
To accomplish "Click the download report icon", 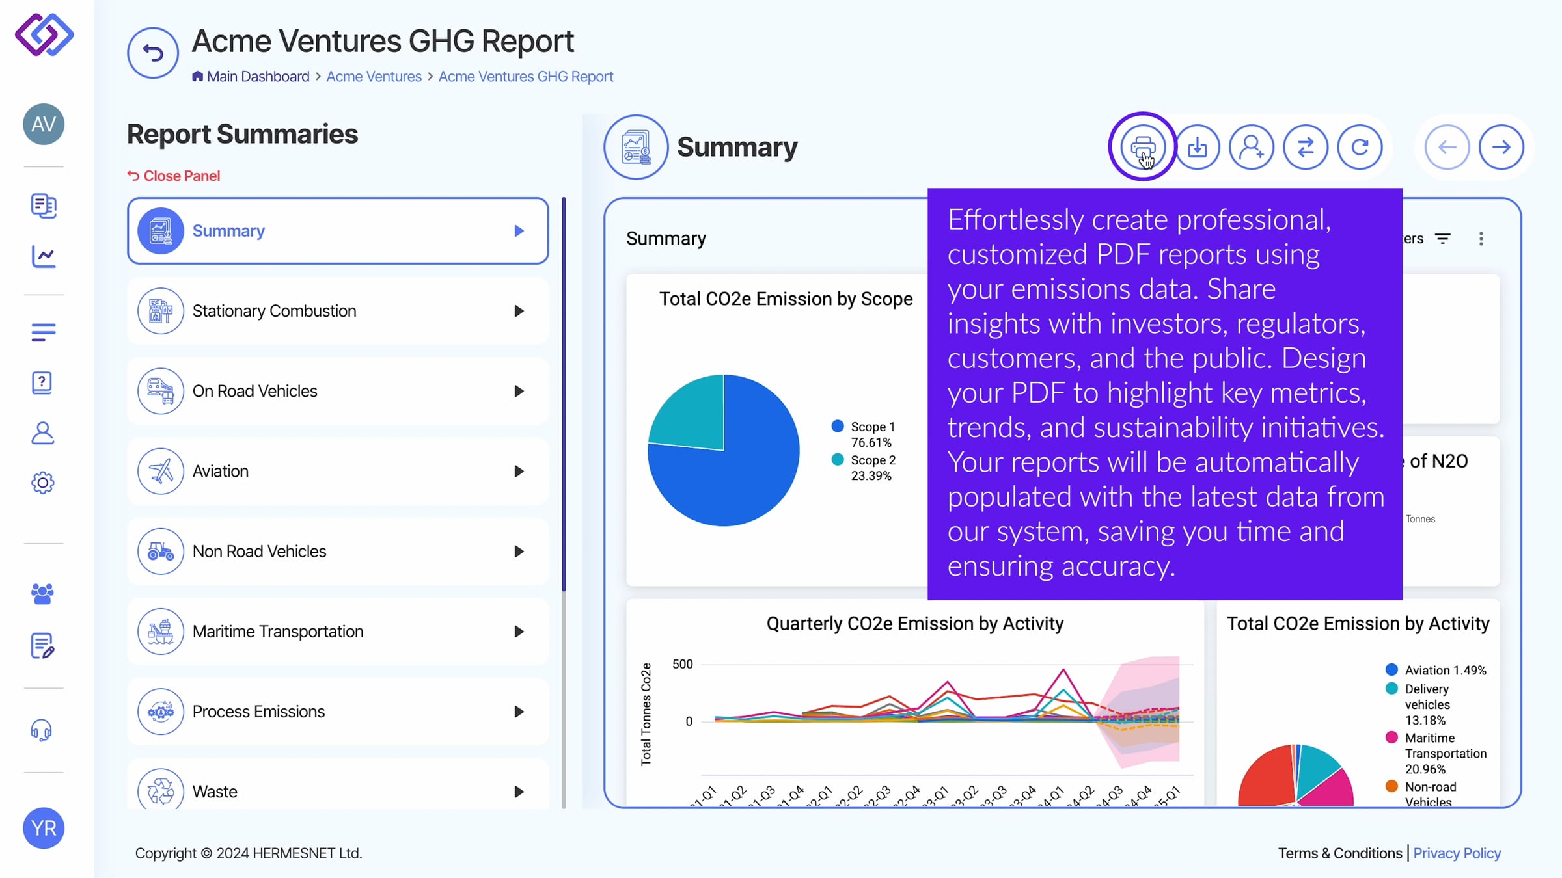I will pos(1197,147).
